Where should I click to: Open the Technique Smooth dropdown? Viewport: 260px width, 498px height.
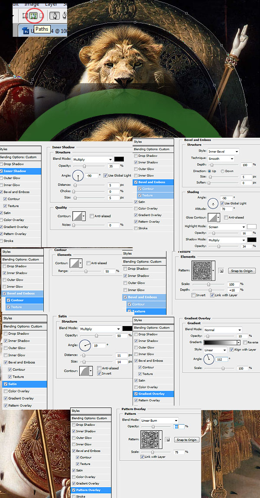221,158
